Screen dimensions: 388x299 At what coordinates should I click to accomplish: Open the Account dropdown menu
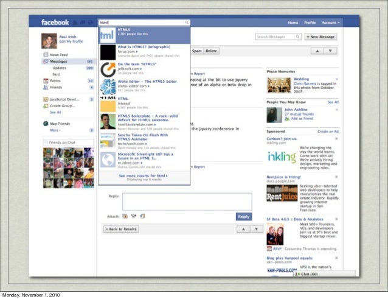coord(331,23)
